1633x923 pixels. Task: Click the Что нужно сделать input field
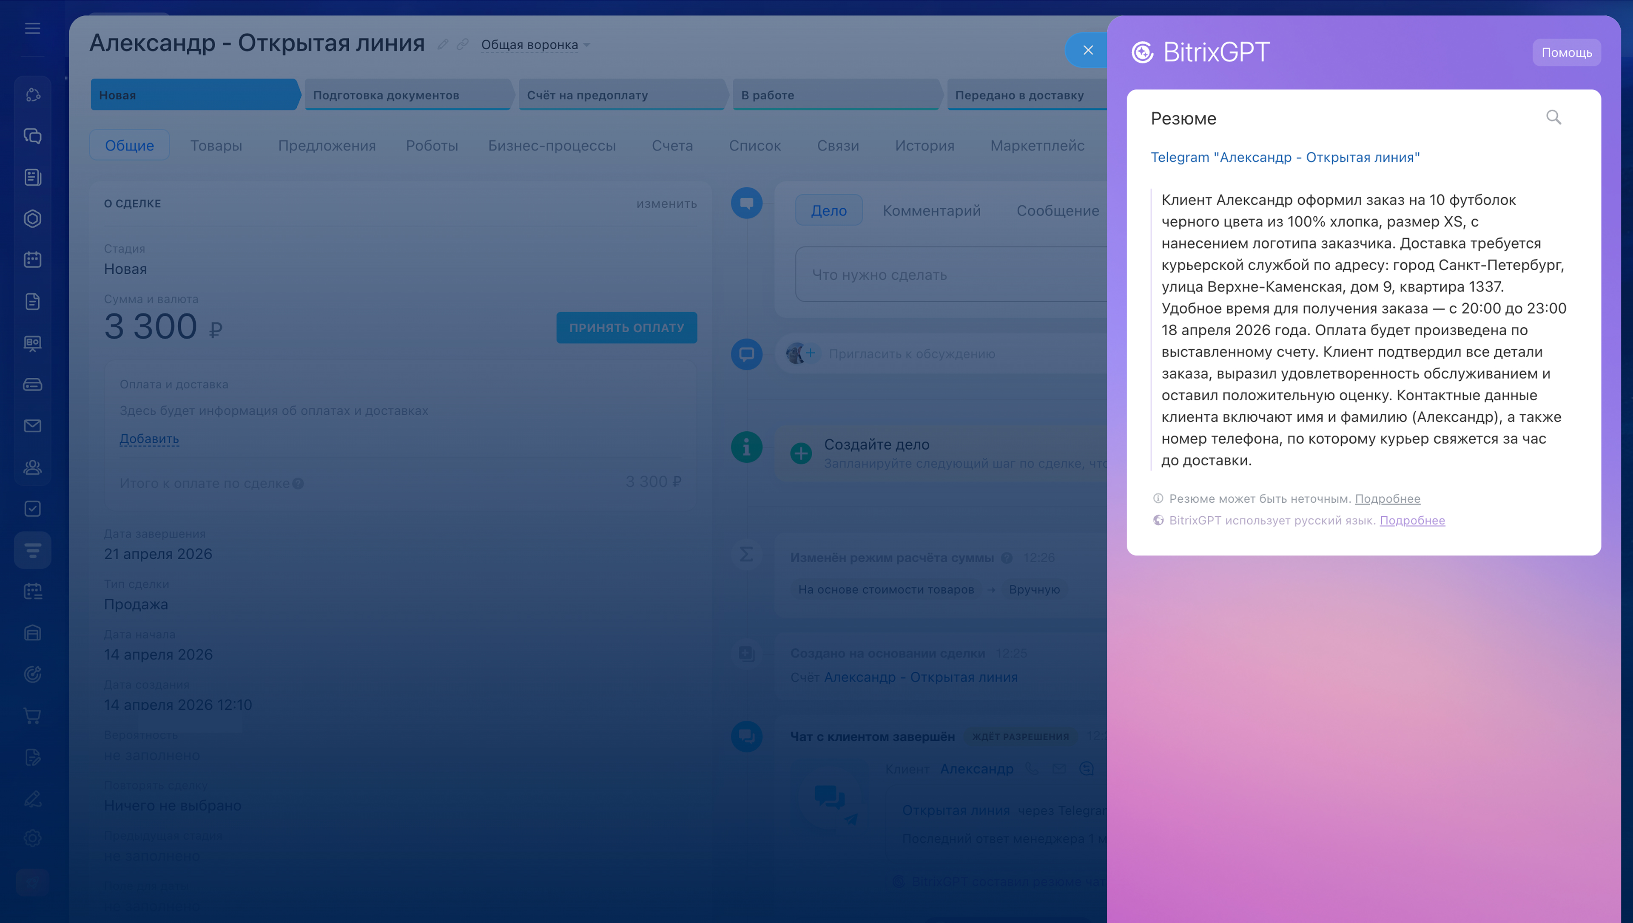click(x=951, y=275)
